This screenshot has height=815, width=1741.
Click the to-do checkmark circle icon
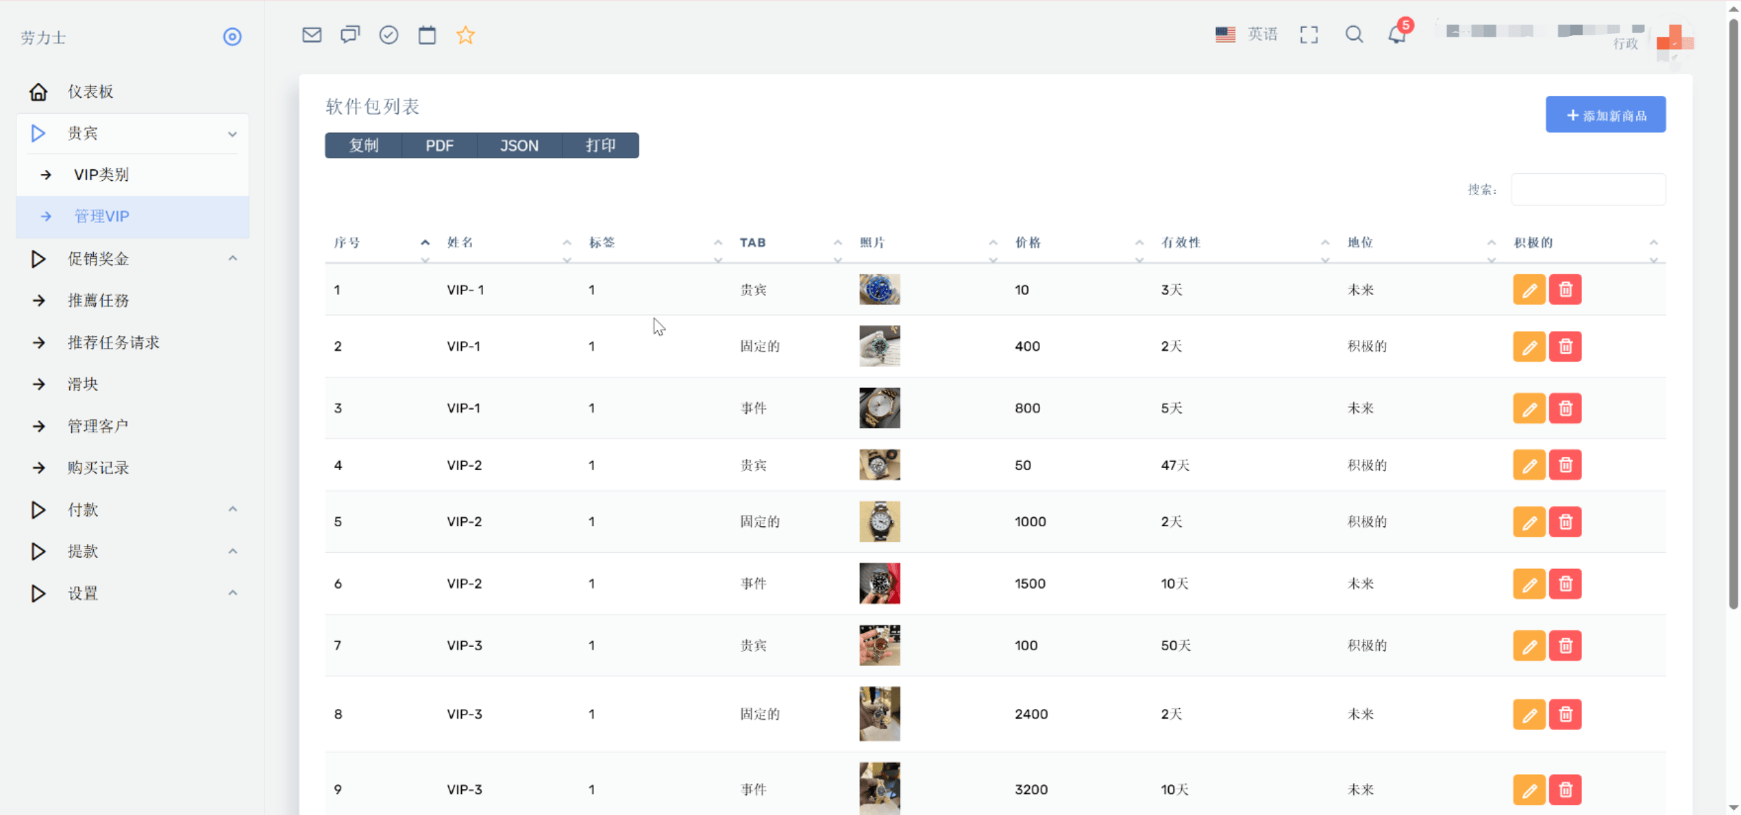(x=388, y=35)
